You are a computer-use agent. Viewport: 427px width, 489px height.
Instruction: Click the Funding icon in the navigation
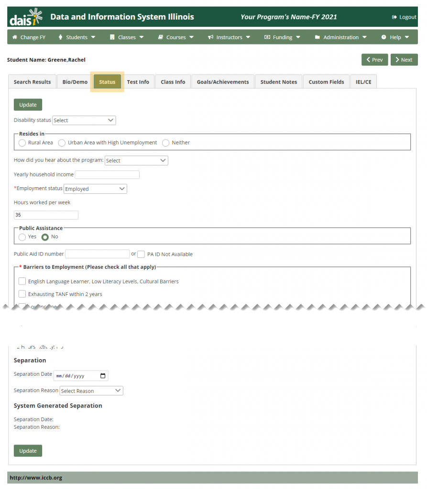tap(266, 37)
